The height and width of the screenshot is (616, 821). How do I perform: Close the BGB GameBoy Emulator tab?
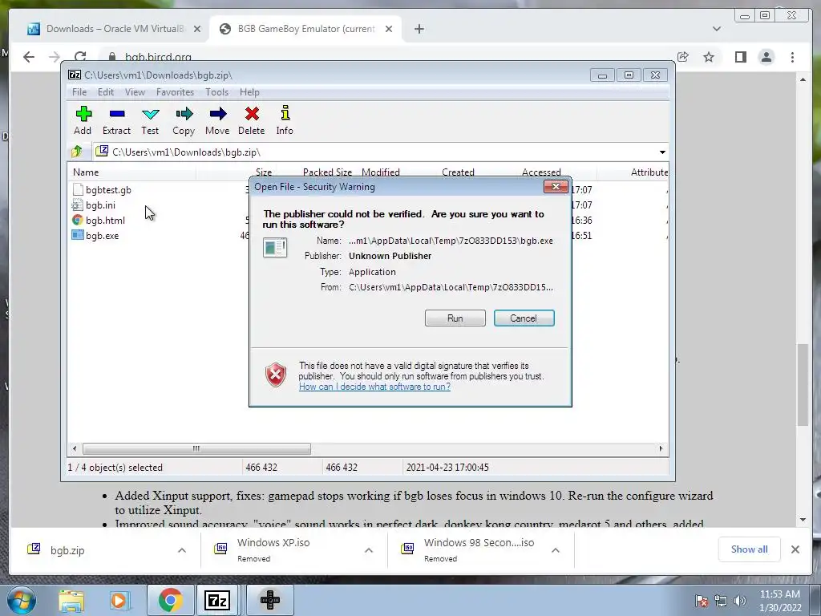(389, 29)
